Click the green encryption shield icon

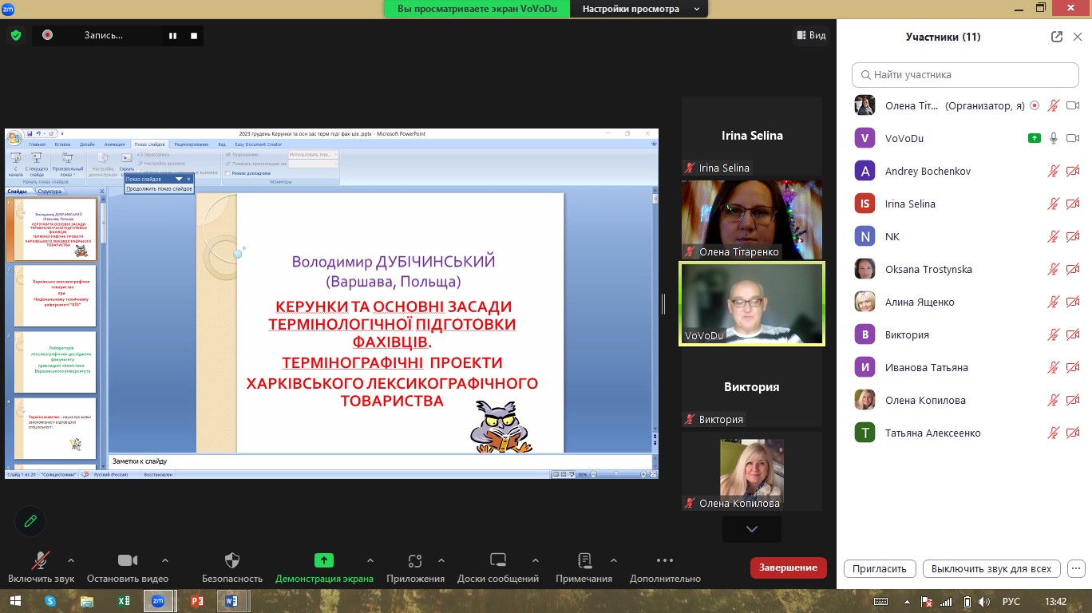(15, 35)
